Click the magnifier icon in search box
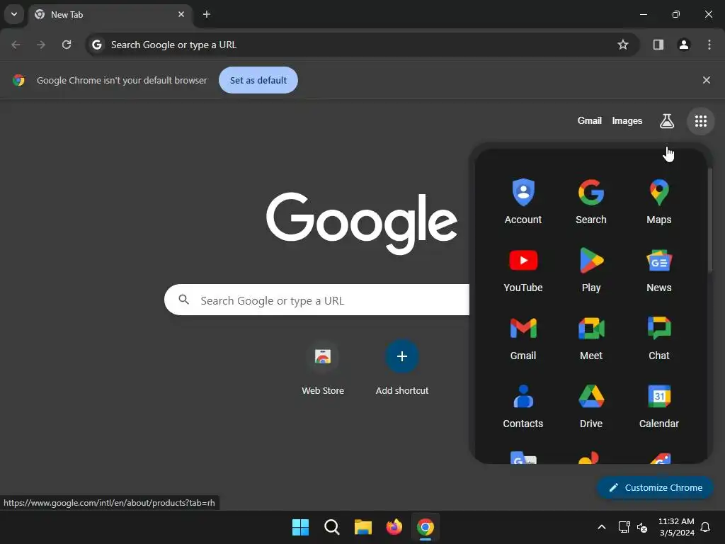Screen dimensions: 725x544 [x=183, y=300]
